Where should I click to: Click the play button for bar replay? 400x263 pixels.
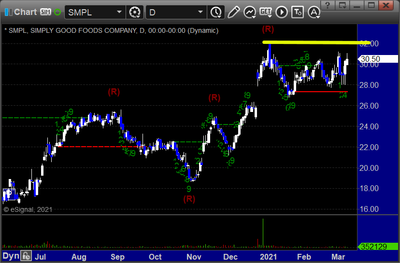pos(282,12)
